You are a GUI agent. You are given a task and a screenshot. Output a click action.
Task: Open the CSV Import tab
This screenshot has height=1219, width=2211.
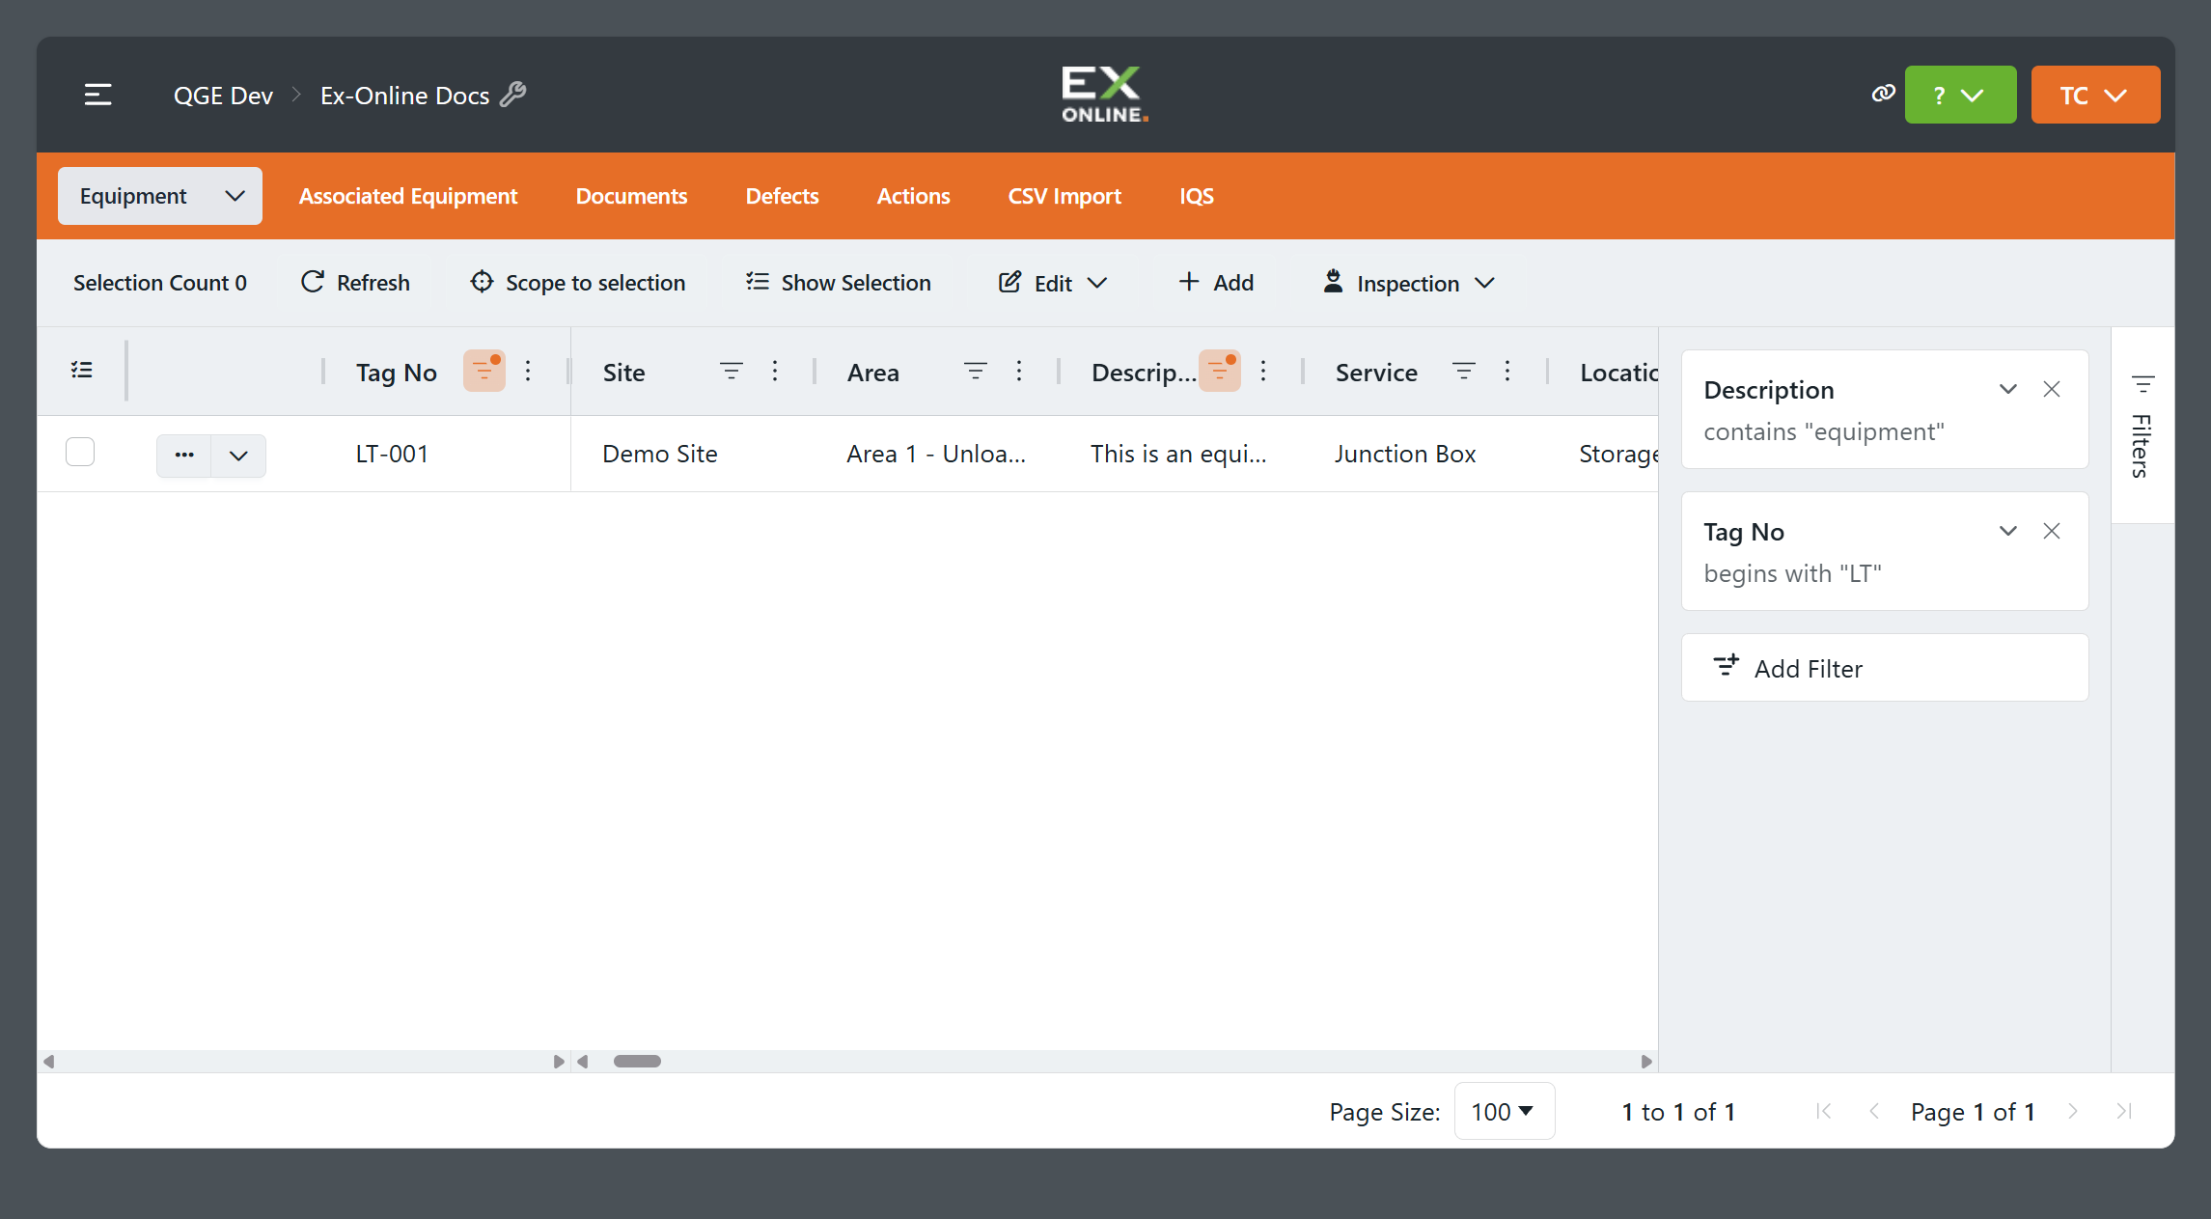tap(1064, 196)
